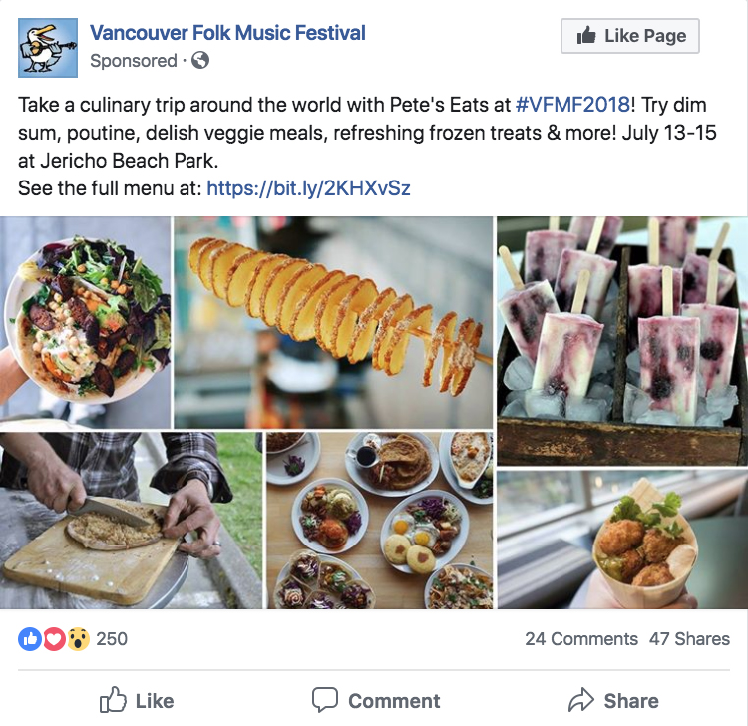Image resolution: width=748 pixels, height=726 pixels.
Task: Open the #VFMF2018 hashtag link
Action: (572, 104)
